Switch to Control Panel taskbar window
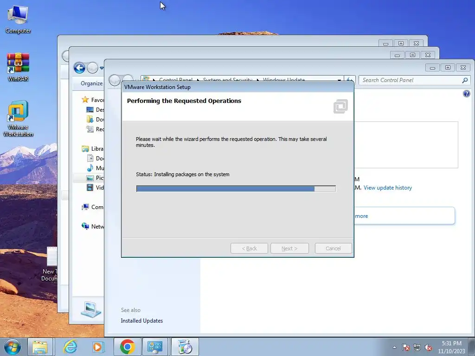 pos(155,347)
